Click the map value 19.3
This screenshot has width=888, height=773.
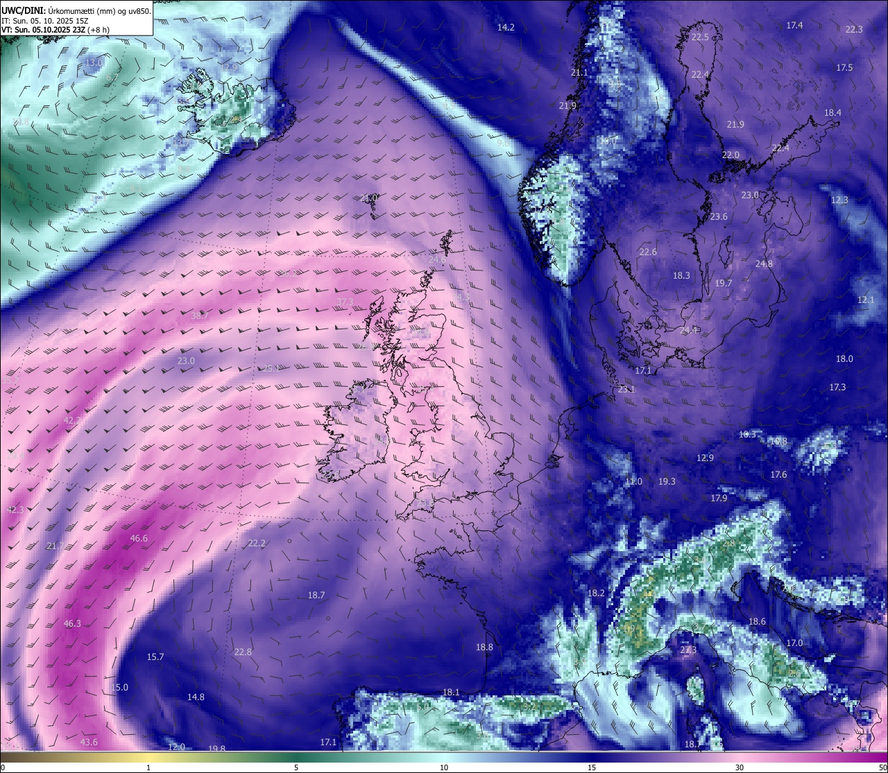tap(667, 482)
